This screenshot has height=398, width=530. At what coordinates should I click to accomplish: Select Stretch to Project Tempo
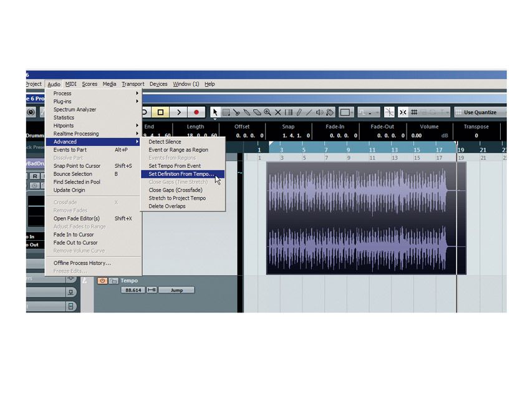(x=176, y=198)
